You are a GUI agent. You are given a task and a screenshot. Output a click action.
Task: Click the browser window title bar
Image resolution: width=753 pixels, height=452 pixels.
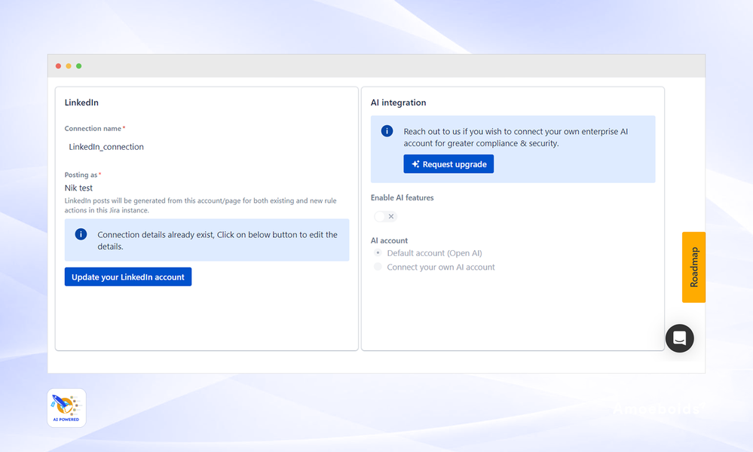[x=377, y=66]
